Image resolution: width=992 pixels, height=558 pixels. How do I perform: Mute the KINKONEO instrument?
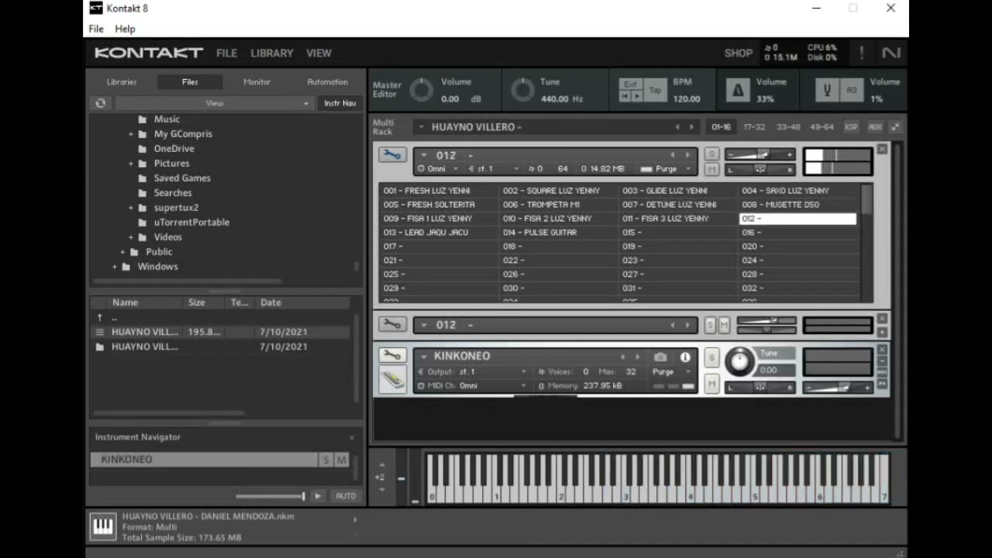pyautogui.click(x=711, y=384)
